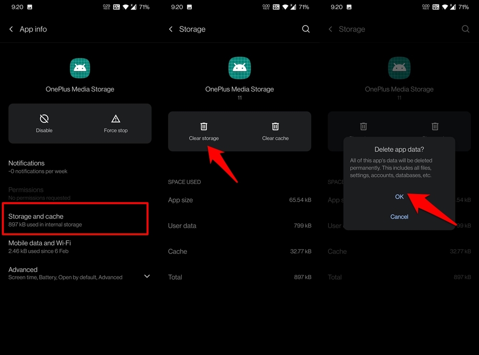This screenshot has height=355, width=479.
Task: Tap Clear cache trash icon
Action: click(275, 126)
